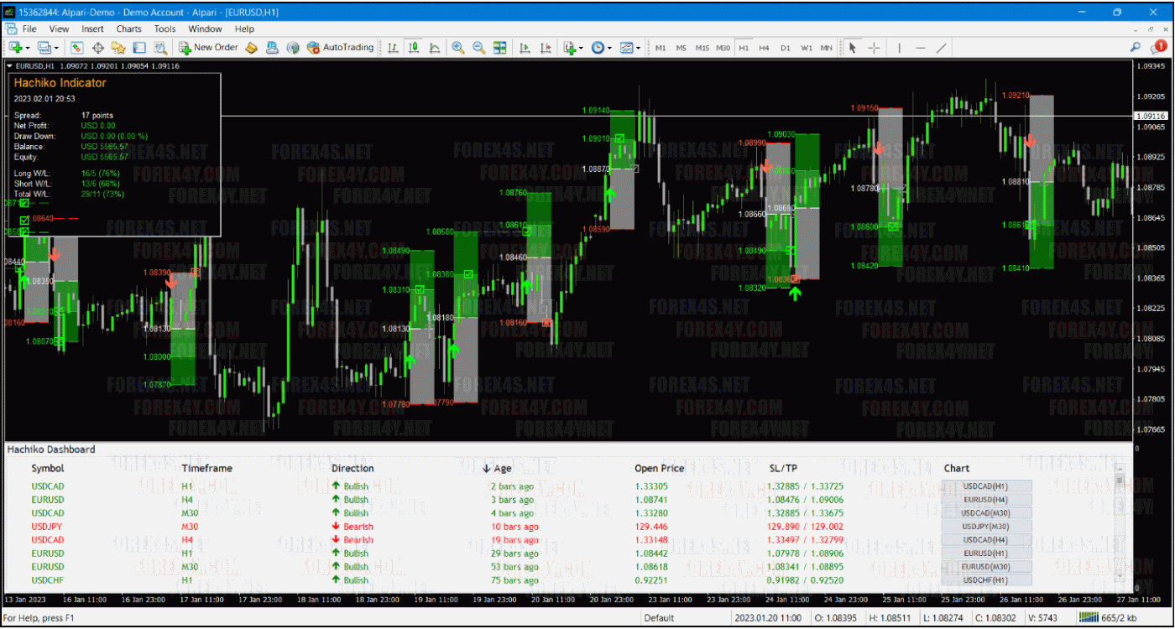Toggle the Chart Shift option
The height and width of the screenshot is (629, 1175).
(x=546, y=48)
